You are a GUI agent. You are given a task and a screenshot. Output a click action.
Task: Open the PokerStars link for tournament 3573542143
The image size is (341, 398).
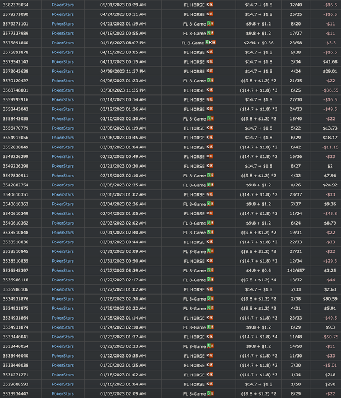[63, 61]
